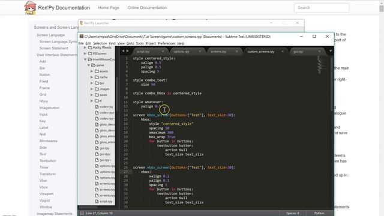Expand the IISExpress folder arrow

(x=85, y=53)
